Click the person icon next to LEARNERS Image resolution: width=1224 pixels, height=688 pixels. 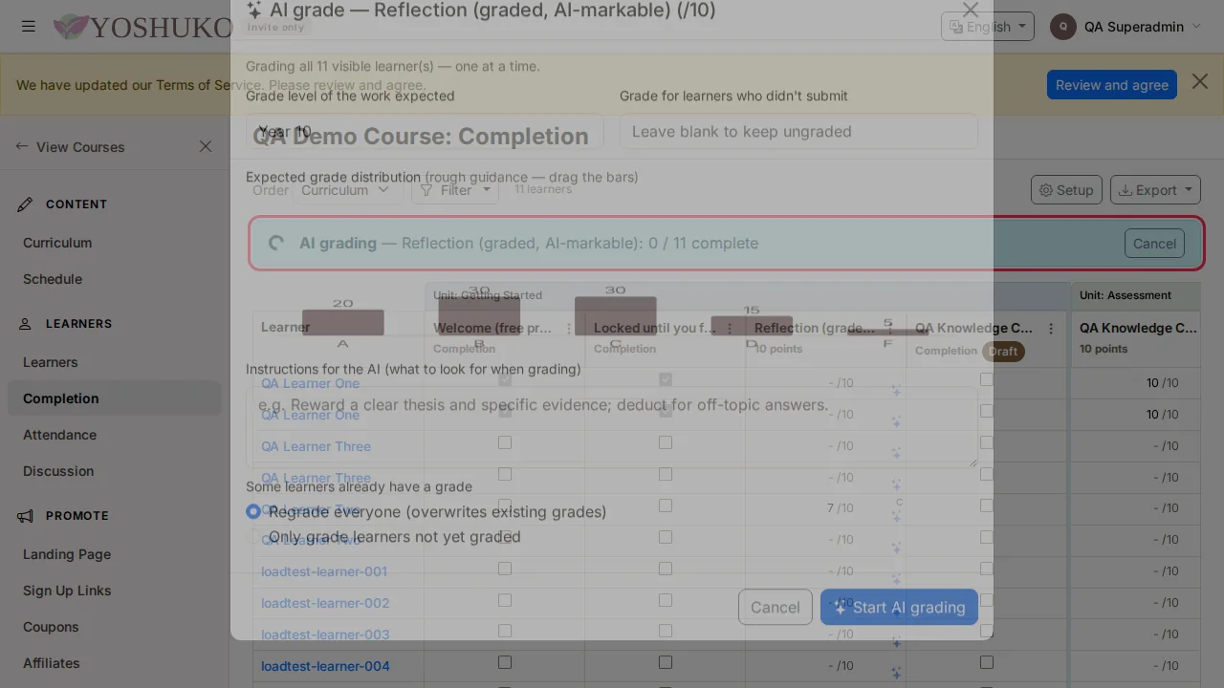pyautogui.click(x=26, y=324)
